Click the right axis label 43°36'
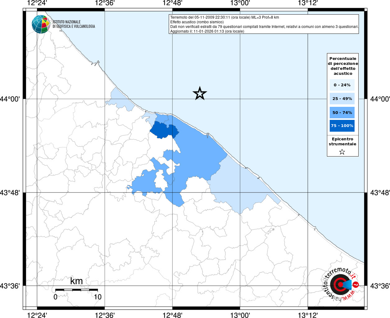390x318 pixels. (x=380, y=286)
